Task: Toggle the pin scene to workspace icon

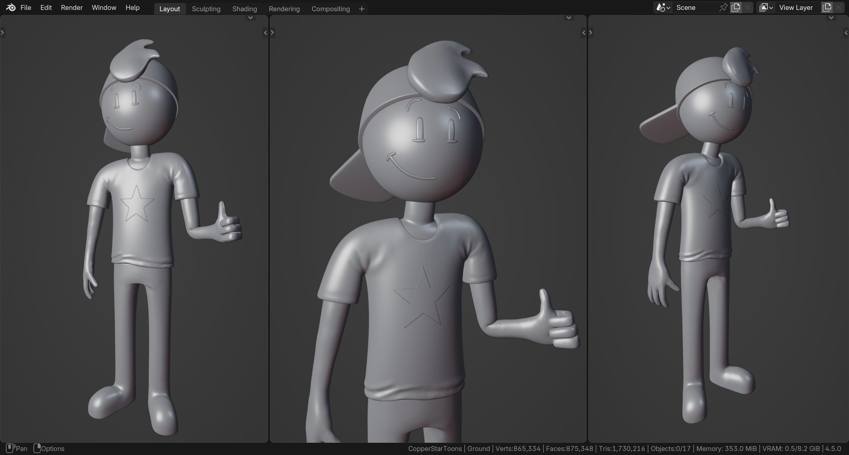Action: click(x=723, y=8)
